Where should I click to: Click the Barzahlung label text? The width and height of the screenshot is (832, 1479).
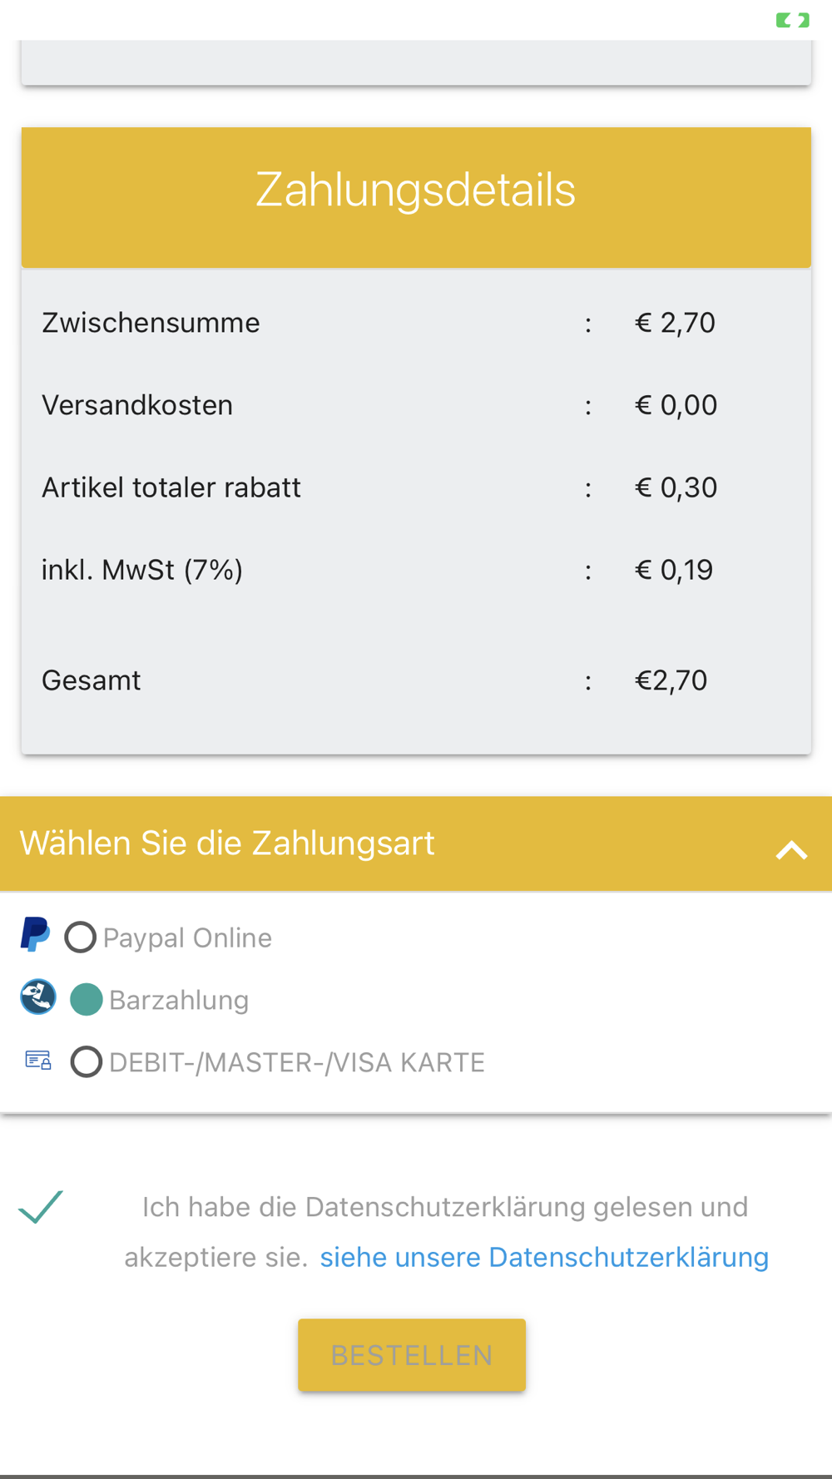point(179,1000)
